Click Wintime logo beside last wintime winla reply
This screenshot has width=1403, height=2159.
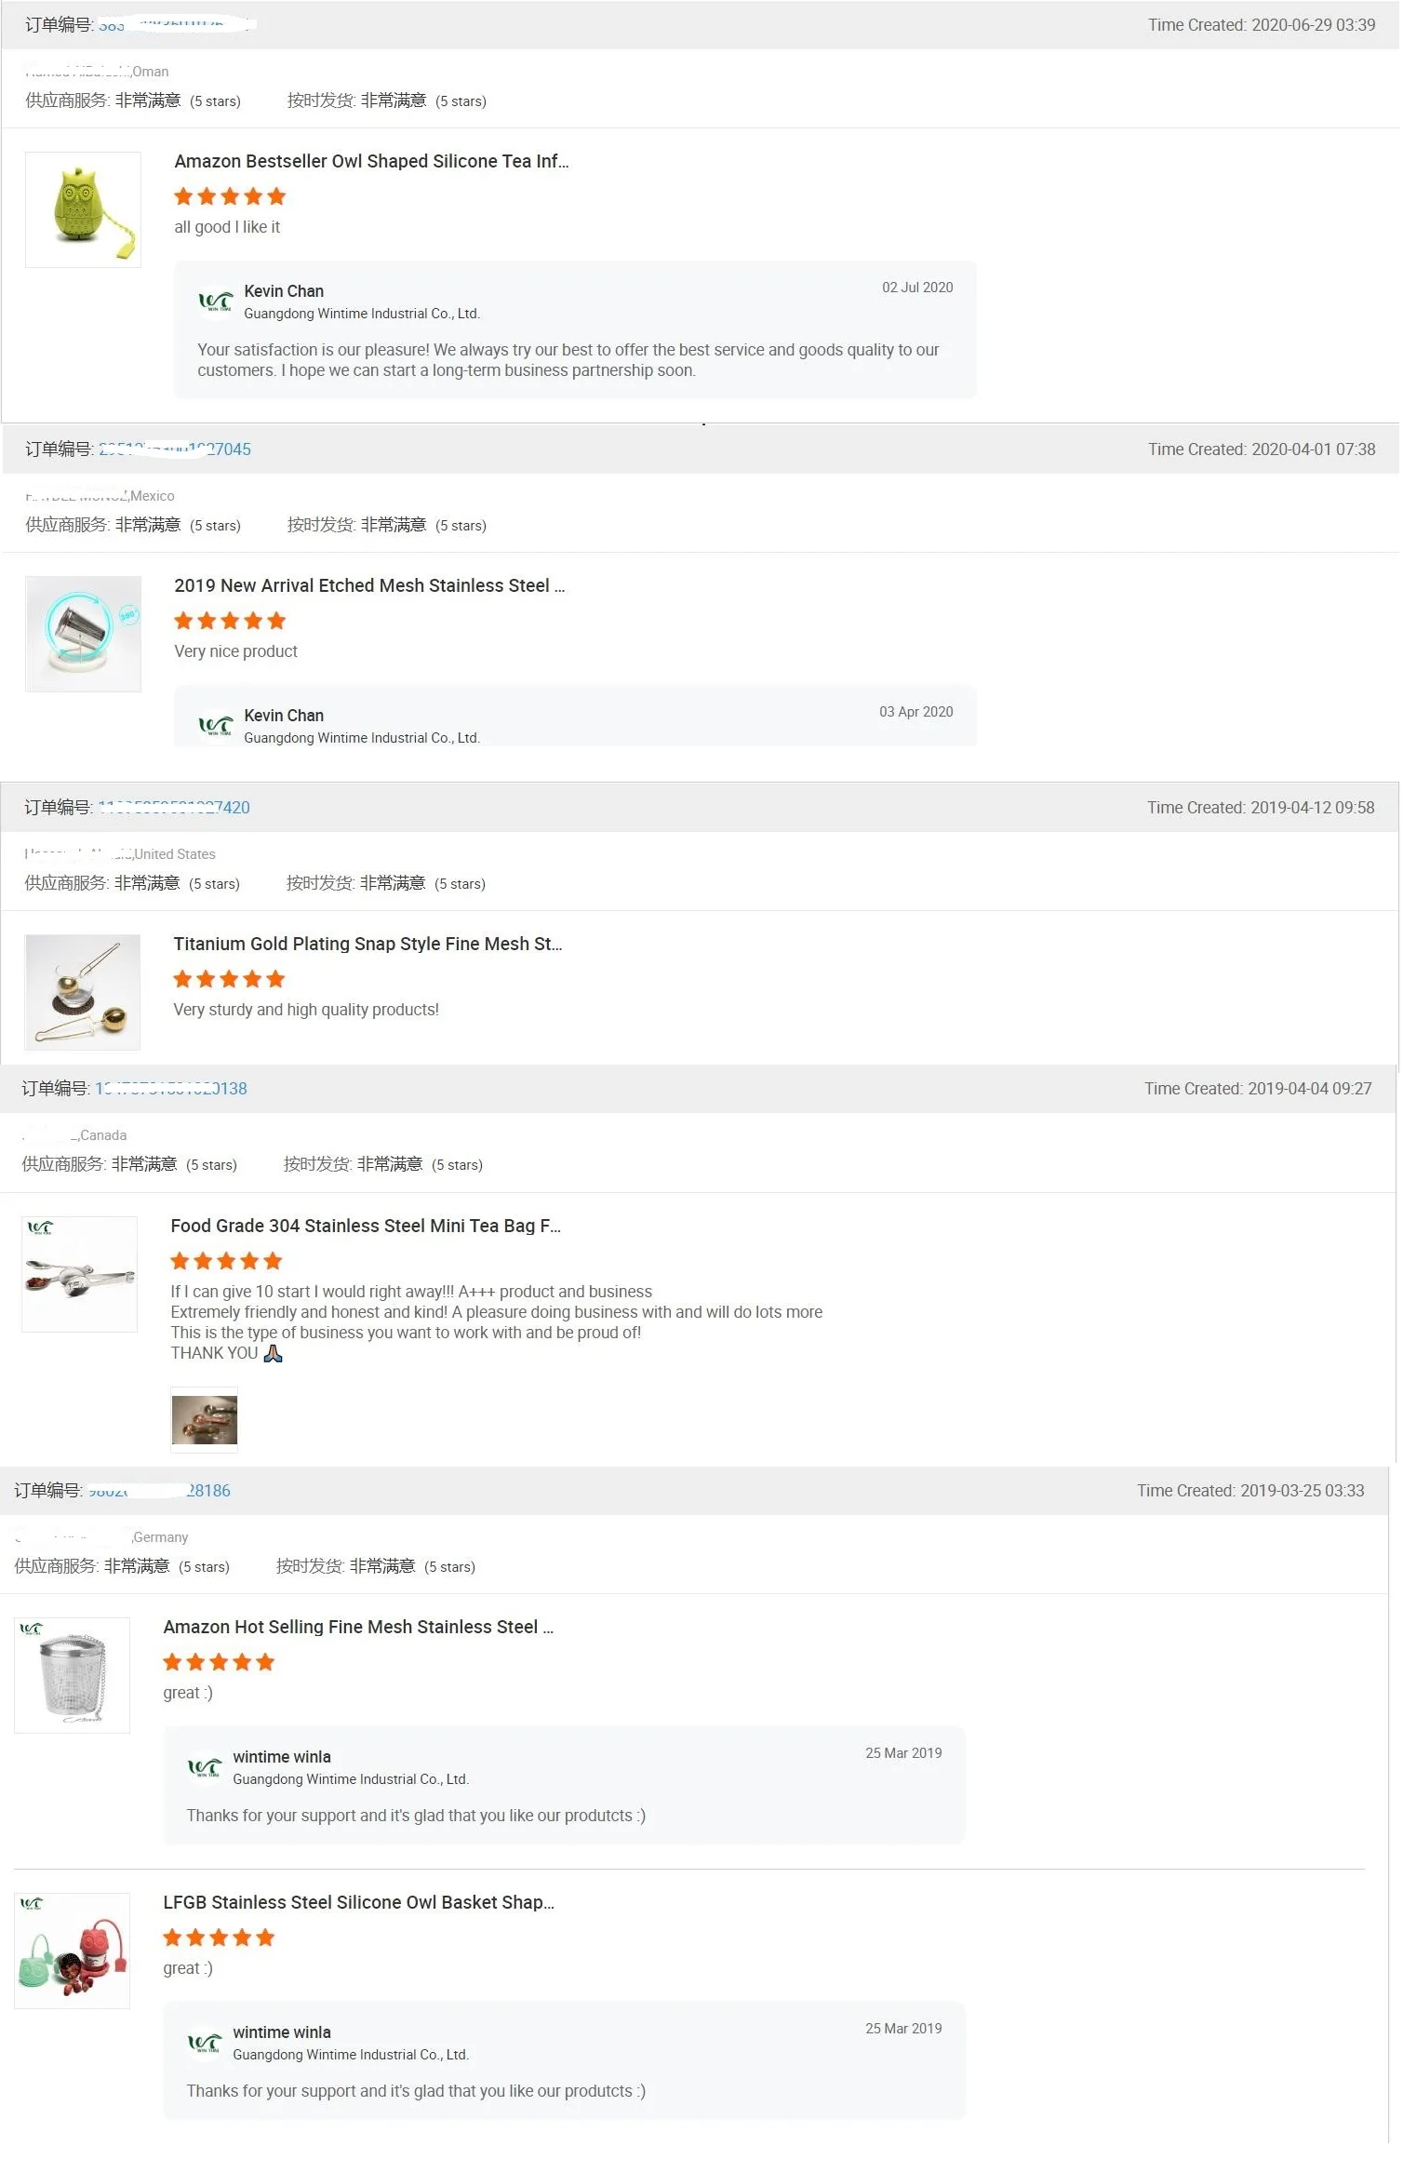205,2042
